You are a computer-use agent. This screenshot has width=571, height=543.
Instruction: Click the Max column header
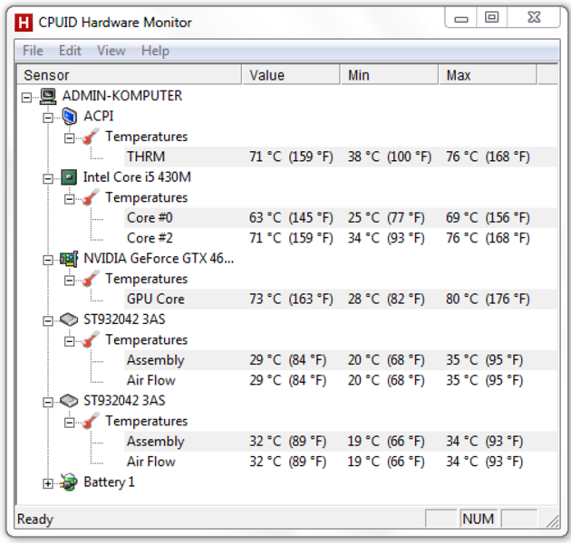point(488,75)
